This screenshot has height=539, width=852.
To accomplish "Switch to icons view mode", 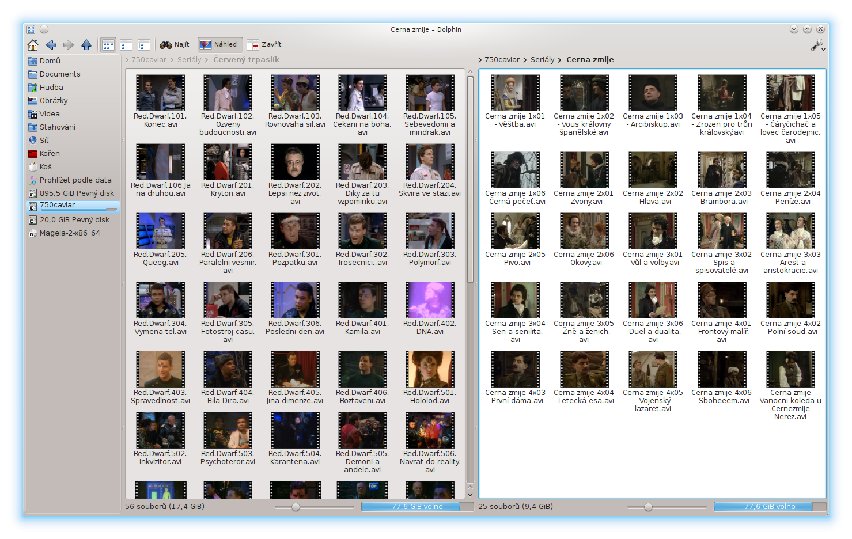I will pyautogui.click(x=108, y=45).
